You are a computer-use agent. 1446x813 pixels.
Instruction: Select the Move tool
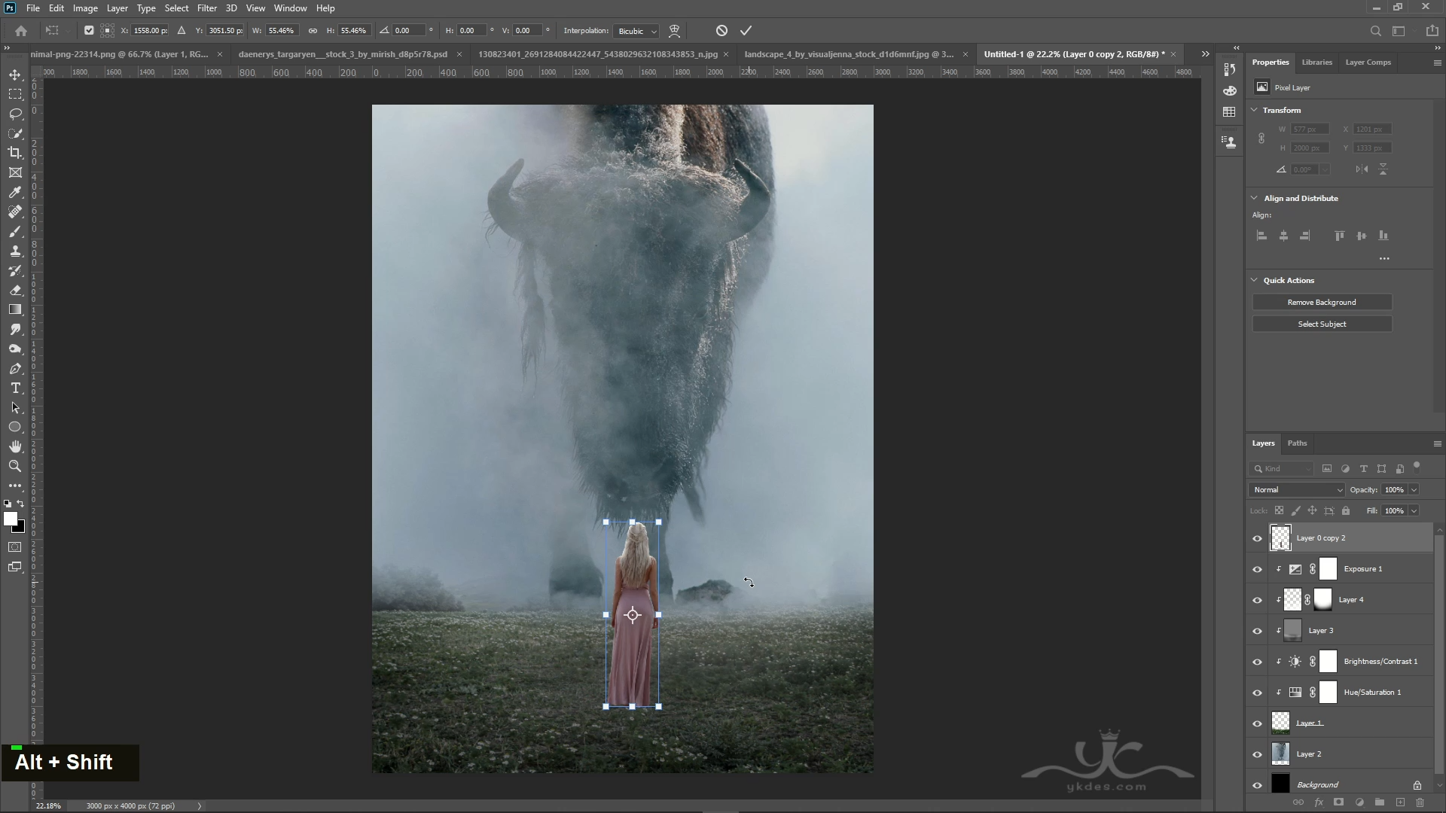15,75
